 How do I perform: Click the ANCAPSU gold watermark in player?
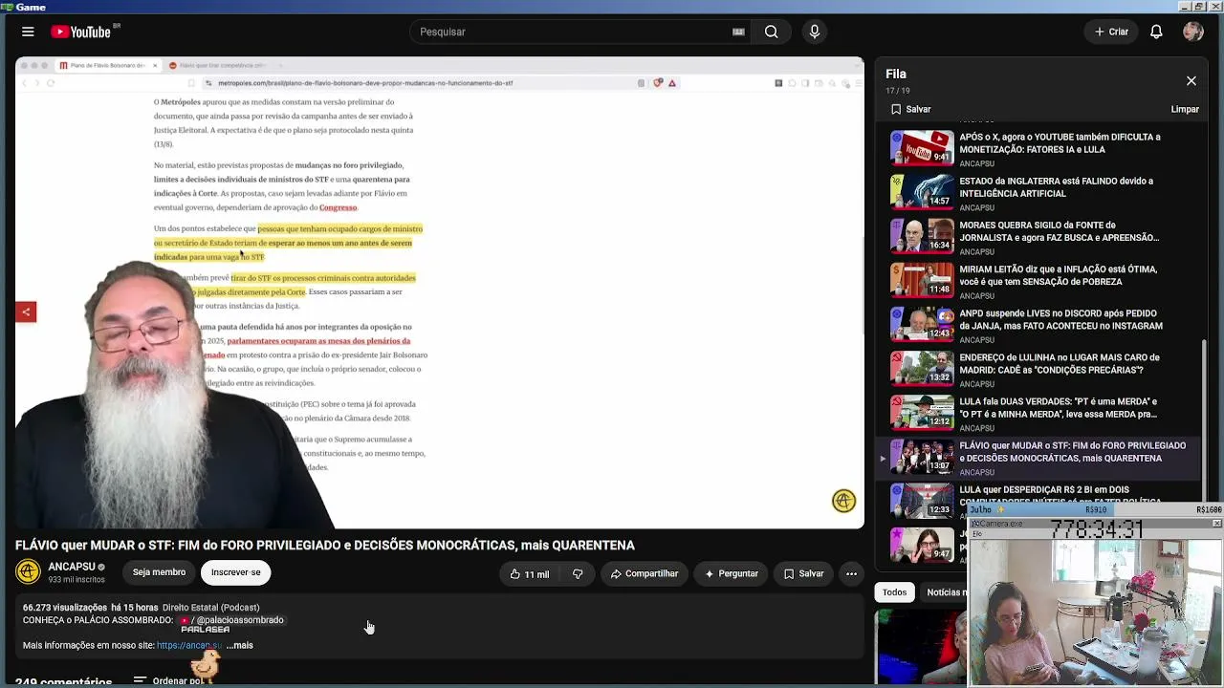click(843, 501)
